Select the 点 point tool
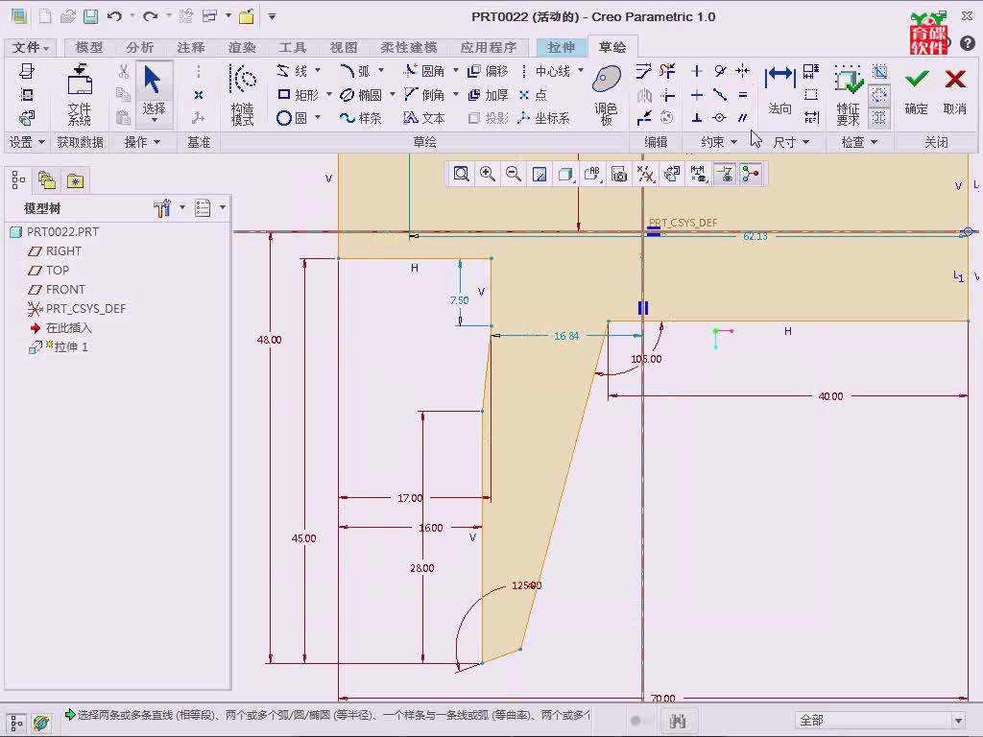This screenshot has width=983, height=737. point(533,95)
